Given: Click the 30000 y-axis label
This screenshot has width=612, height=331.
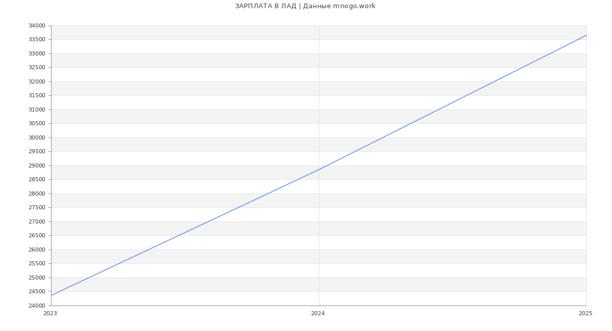Looking at the screenshot, I should coord(37,137).
